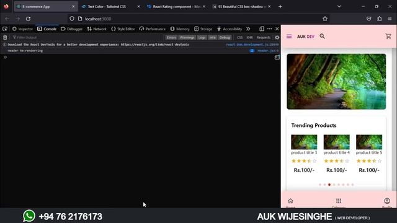Click the shield tracking protection icon
This screenshot has height=223, width=397.
tap(72, 19)
